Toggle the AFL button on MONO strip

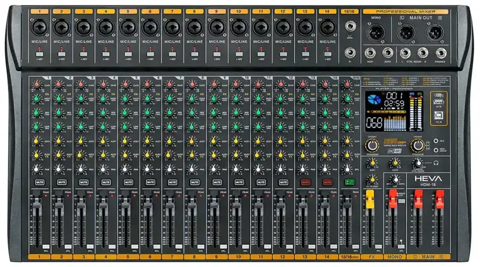[401, 247]
